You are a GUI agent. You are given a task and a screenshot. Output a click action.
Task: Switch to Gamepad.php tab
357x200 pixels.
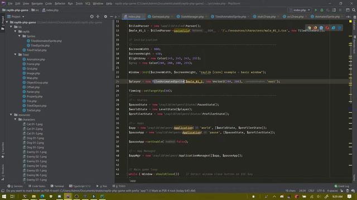pos(159,17)
